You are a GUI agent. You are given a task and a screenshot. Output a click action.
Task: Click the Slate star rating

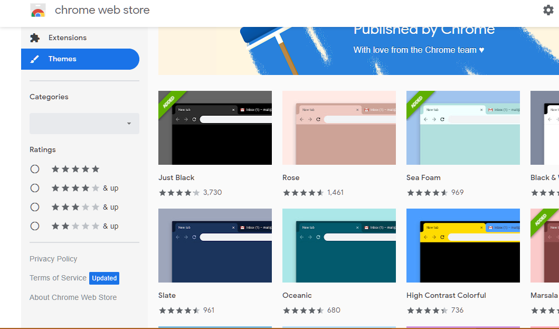point(179,311)
